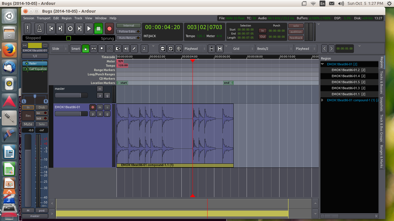
Task: Open the Beats/2 grid units dropdown
Action: [x=274, y=49]
